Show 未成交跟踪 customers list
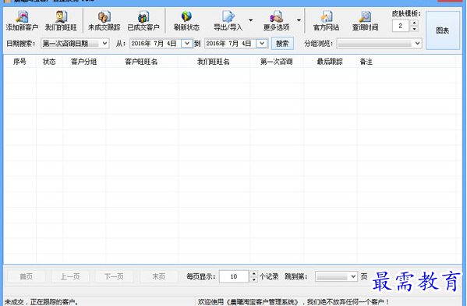 (104, 20)
